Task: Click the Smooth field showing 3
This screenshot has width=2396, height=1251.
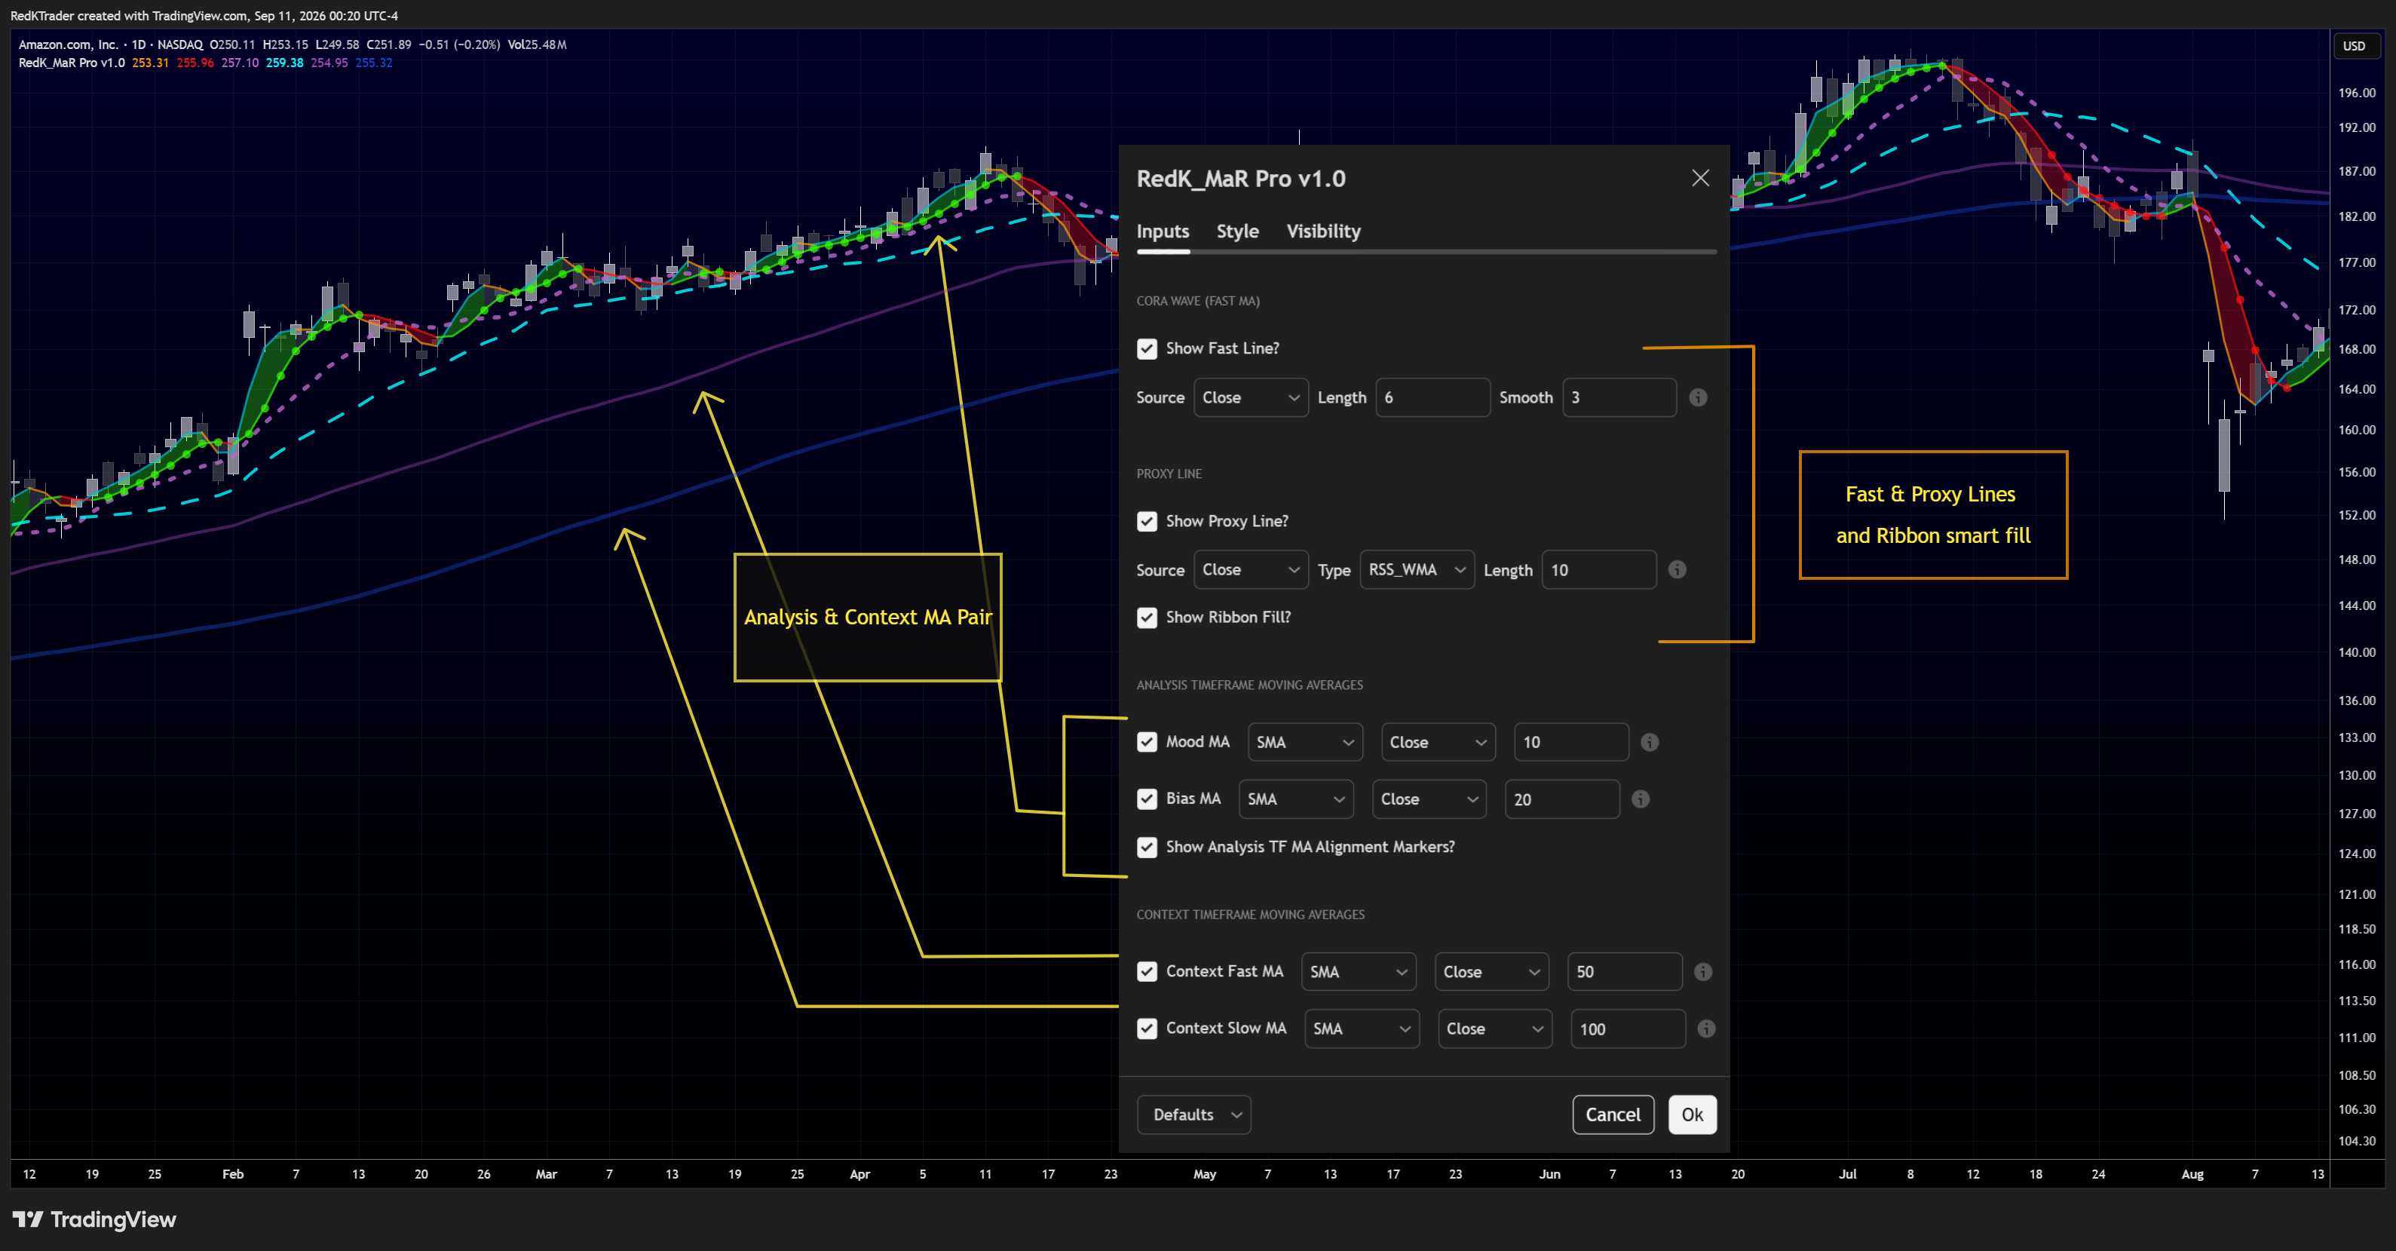Action: point(1619,397)
